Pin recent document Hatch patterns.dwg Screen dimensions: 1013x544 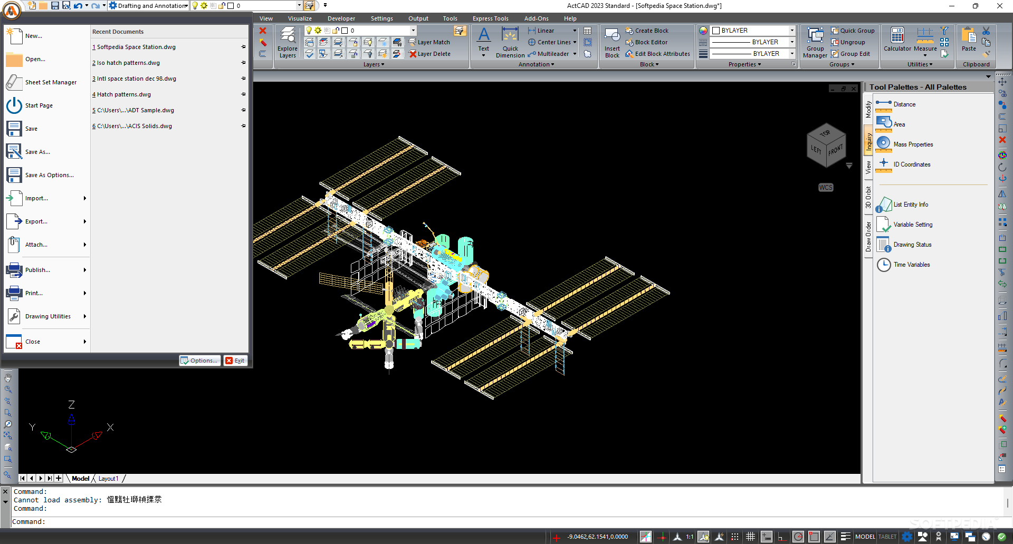coord(243,94)
